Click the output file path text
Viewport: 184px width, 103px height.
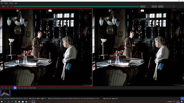74,98
